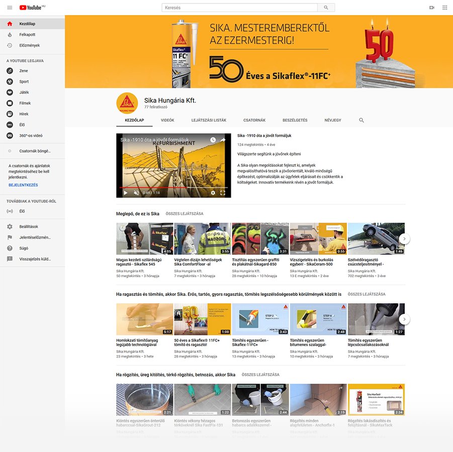Open Betonozás egyszerűen video thumbnail
453x452 pixels.
pos(260,400)
